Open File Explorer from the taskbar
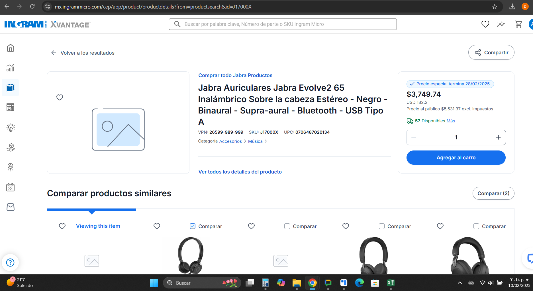This screenshot has width=533, height=291. [x=297, y=283]
